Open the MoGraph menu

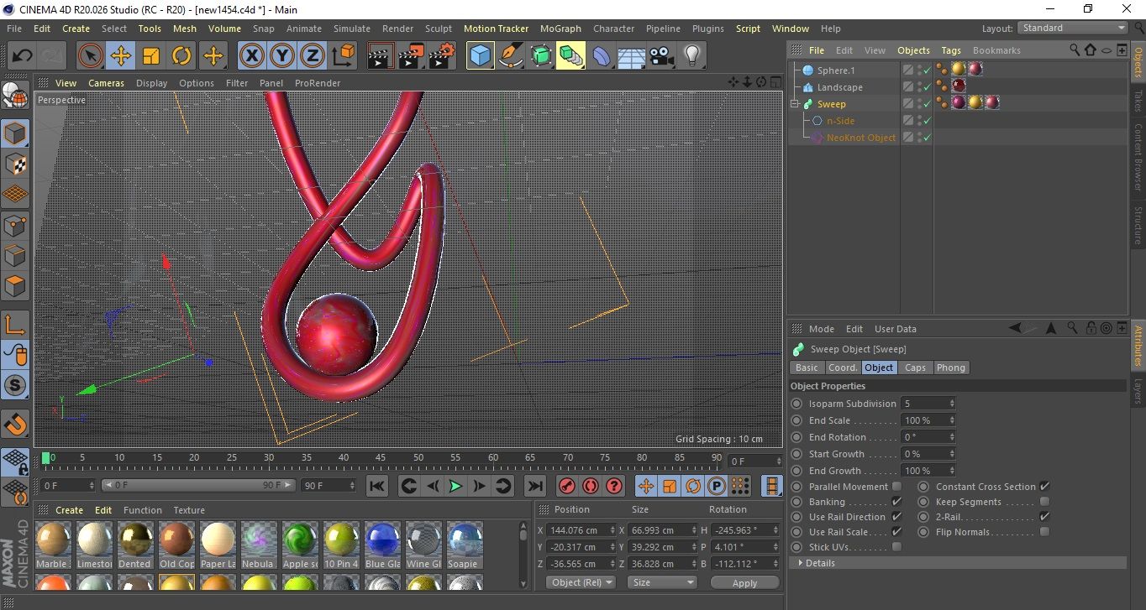[x=560, y=29]
